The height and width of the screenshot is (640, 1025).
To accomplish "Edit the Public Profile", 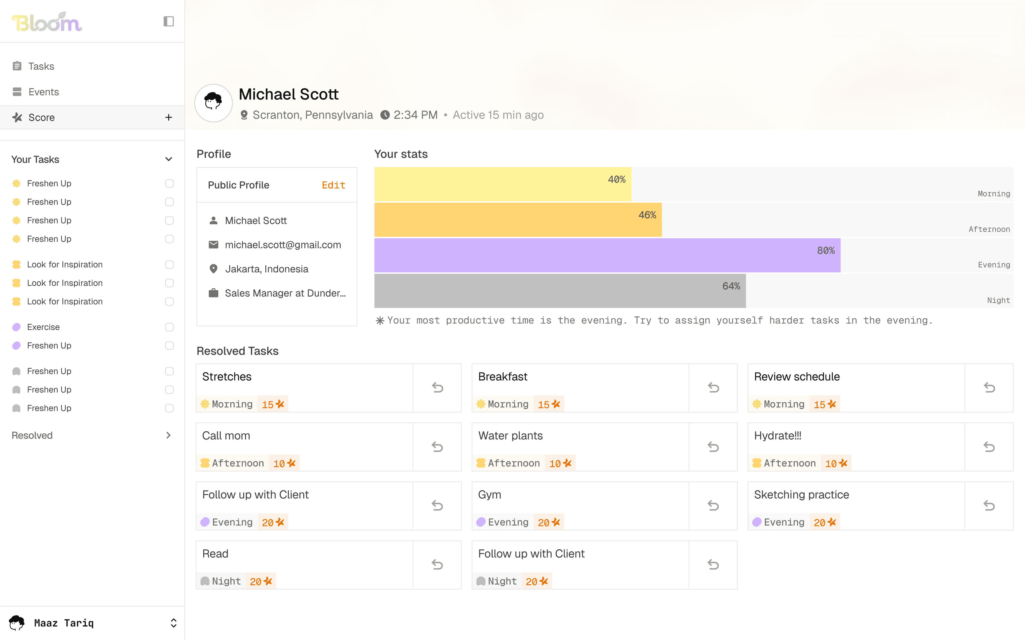I will tap(333, 185).
